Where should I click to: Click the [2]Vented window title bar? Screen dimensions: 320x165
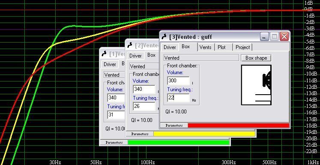coord(143,45)
